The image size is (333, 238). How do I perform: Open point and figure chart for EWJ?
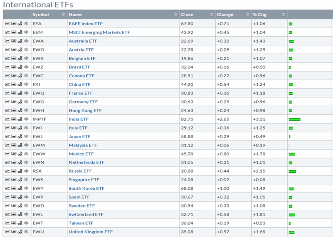pos(20,136)
